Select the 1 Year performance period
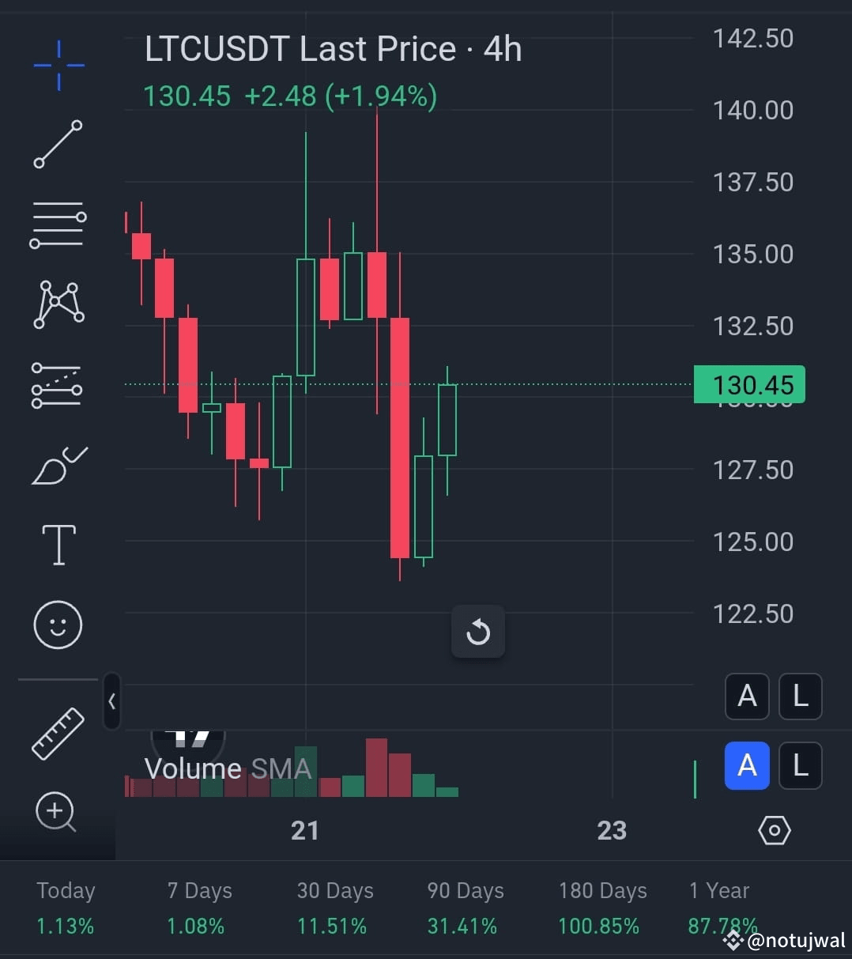The width and height of the screenshot is (852, 959). tap(718, 907)
